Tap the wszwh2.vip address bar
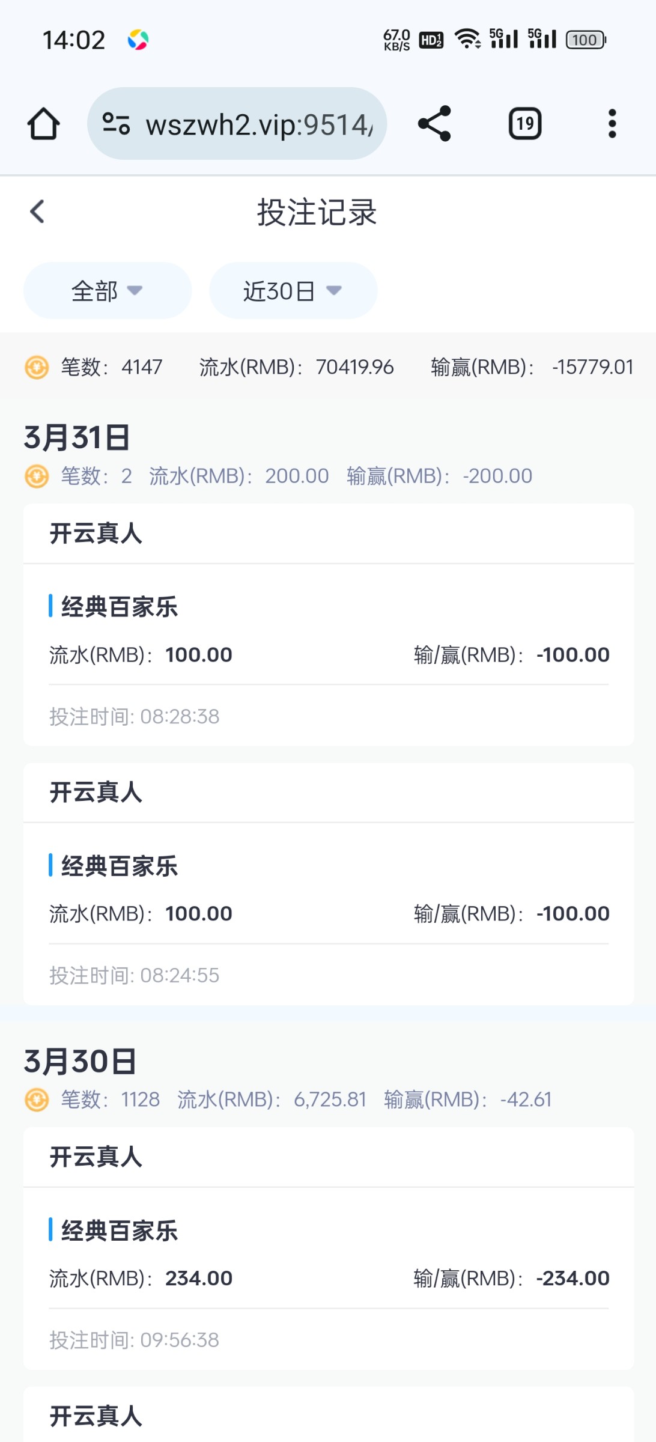The image size is (656, 1442). point(258,124)
